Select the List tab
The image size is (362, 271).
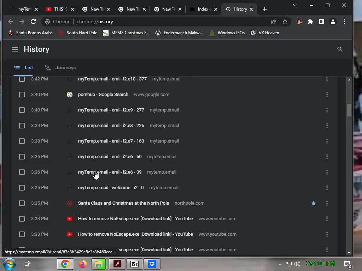point(23,68)
